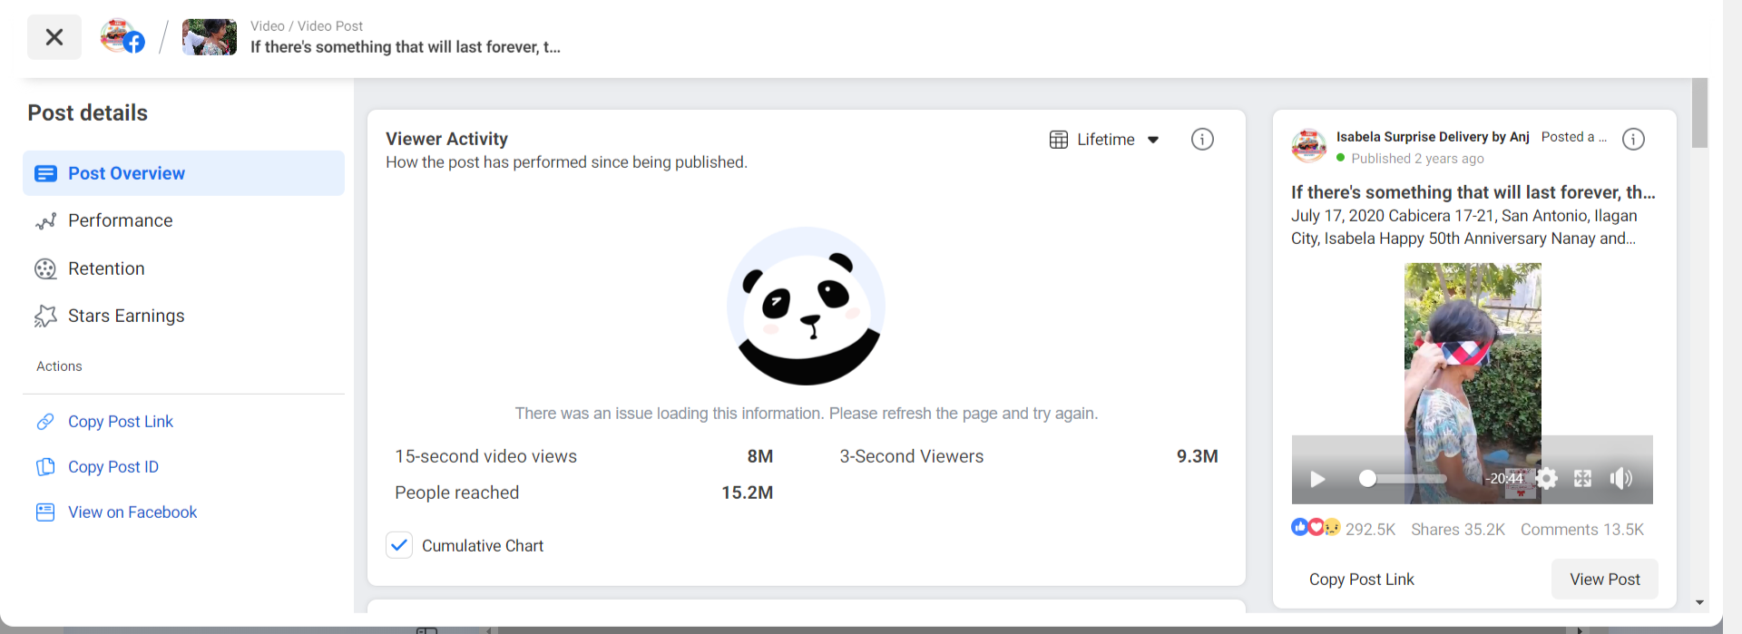Click the video title text in post preview
The image size is (1742, 634).
(x=1473, y=192)
